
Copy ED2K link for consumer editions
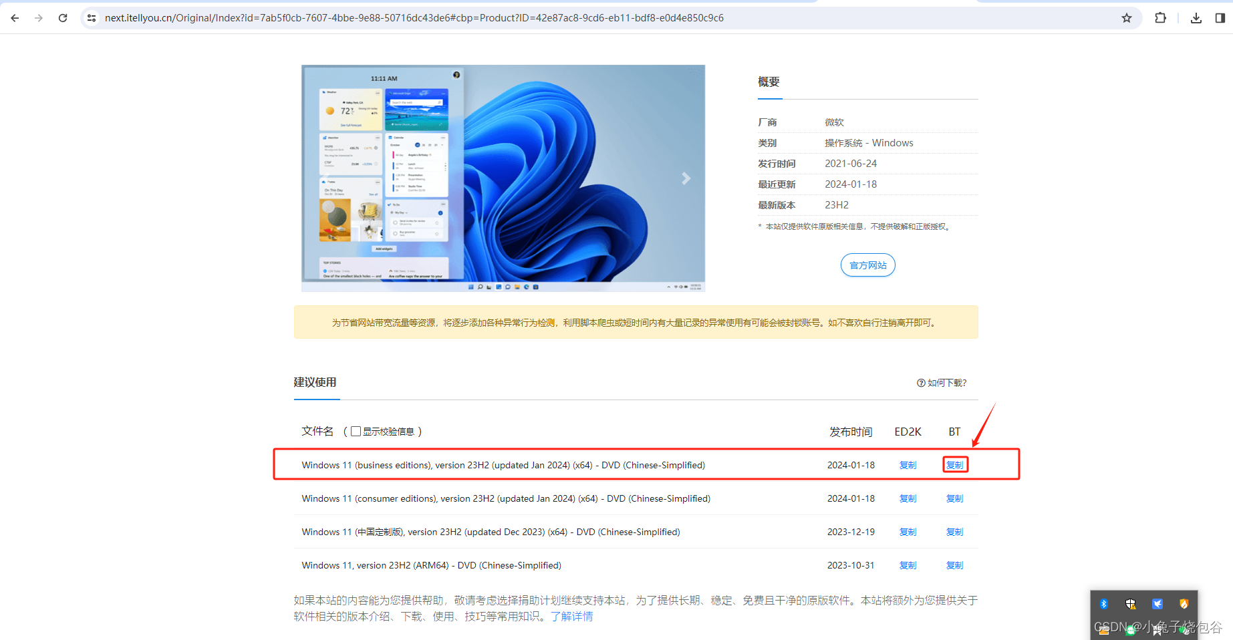pos(908,498)
